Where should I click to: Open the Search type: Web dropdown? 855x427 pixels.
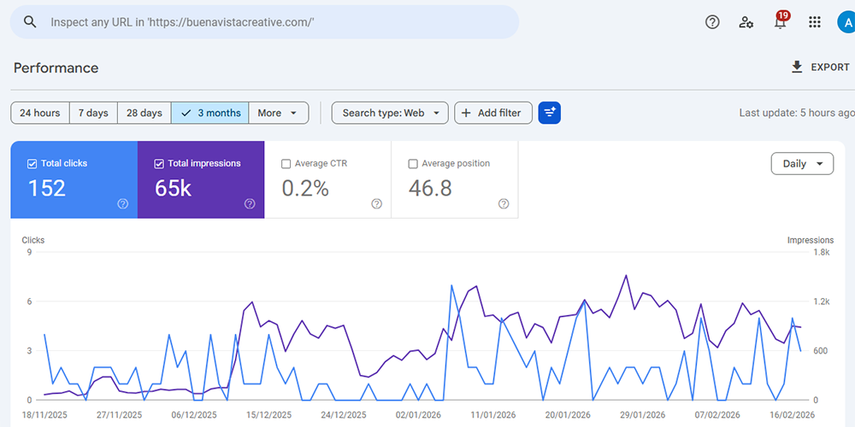tap(390, 113)
